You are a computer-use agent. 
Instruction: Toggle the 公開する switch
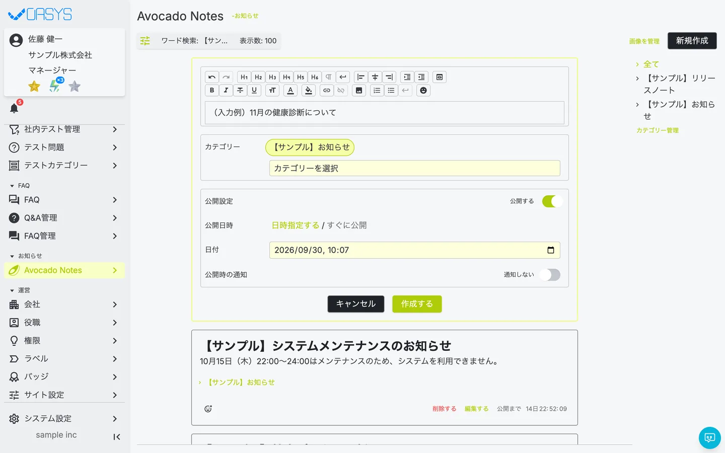point(552,201)
